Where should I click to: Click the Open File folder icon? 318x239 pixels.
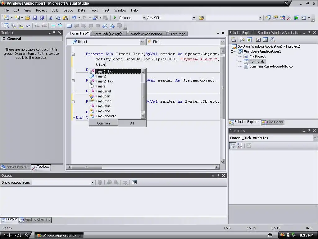(x=28, y=18)
